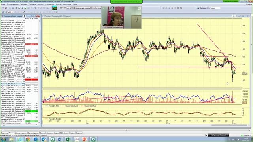The width and height of the screenshot is (253, 142).
Task: Switch to the Золото tab
Action: point(66,133)
